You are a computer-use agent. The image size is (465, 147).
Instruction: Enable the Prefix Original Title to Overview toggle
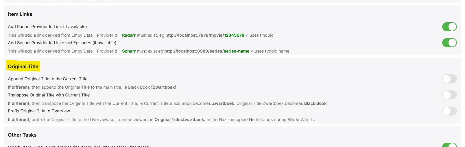pos(449,111)
